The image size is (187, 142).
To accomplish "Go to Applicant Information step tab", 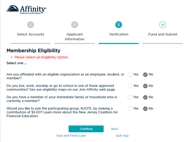I will [x=75, y=37].
